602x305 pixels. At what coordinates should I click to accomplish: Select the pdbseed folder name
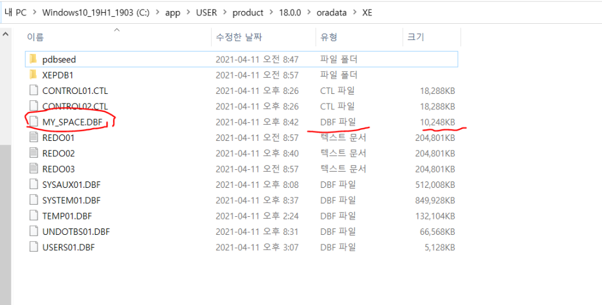[59, 60]
